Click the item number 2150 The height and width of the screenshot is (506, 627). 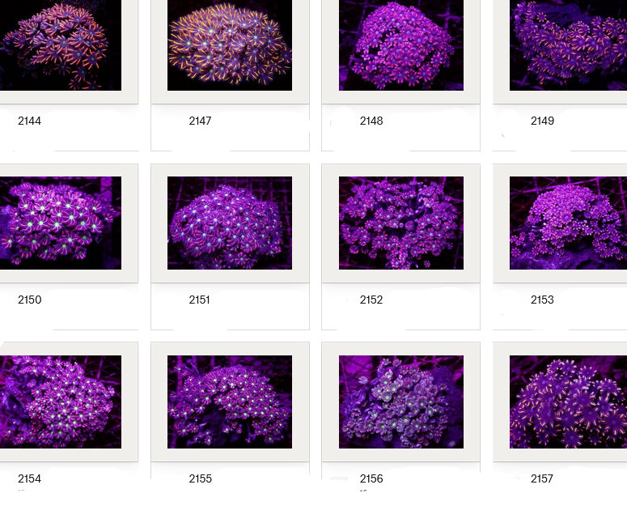pyautogui.click(x=30, y=300)
